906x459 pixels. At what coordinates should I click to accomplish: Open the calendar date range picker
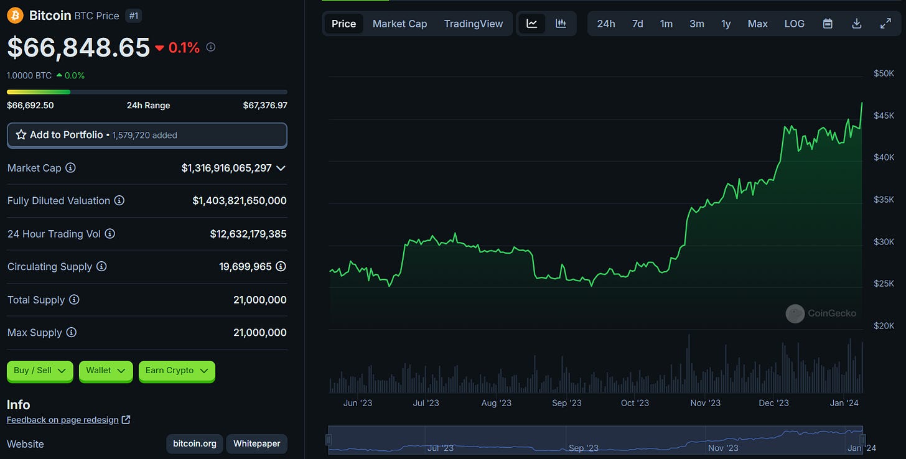[x=828, y=24]
